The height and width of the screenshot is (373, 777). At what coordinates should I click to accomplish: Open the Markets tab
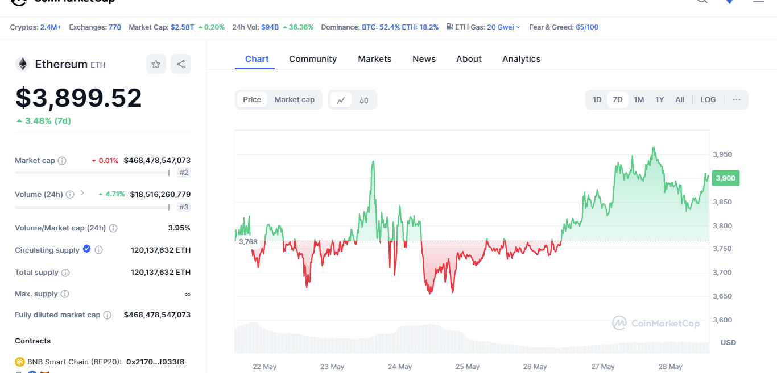(x=375, y=59)
